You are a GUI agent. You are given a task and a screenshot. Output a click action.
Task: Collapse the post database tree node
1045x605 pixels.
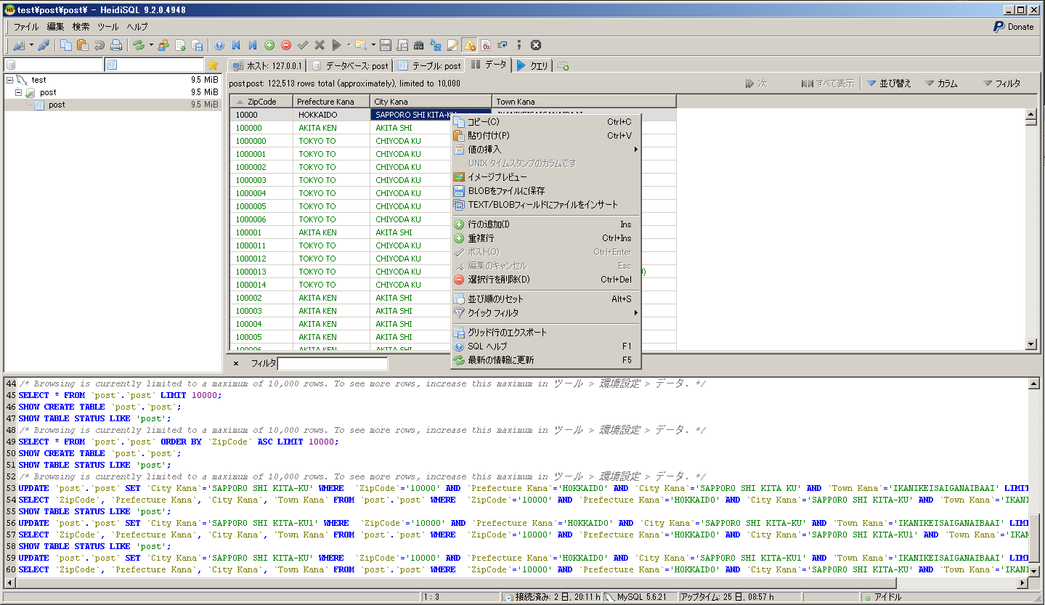19,92
